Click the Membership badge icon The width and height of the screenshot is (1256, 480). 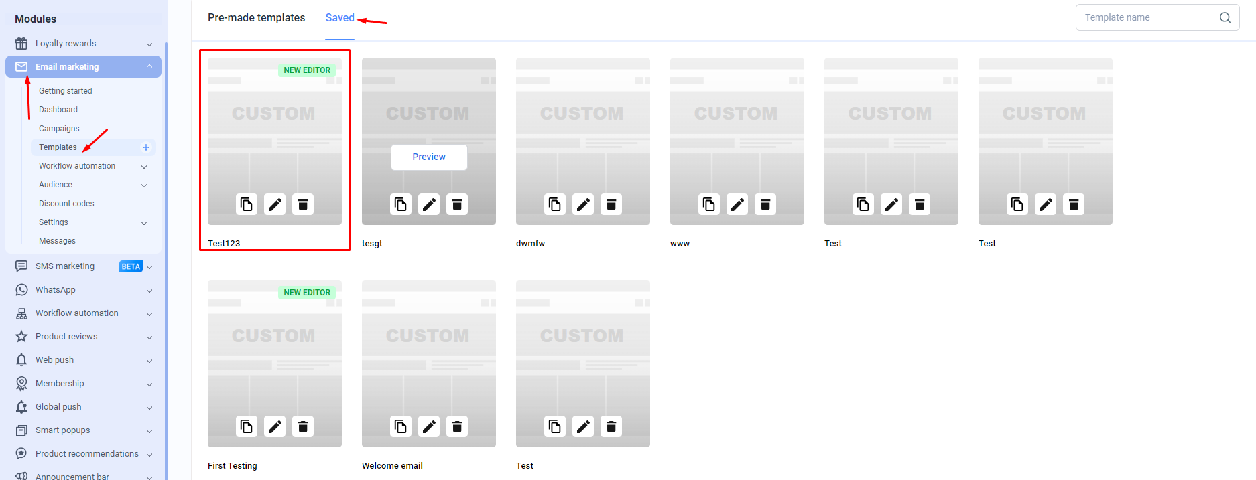coord(21,384)
